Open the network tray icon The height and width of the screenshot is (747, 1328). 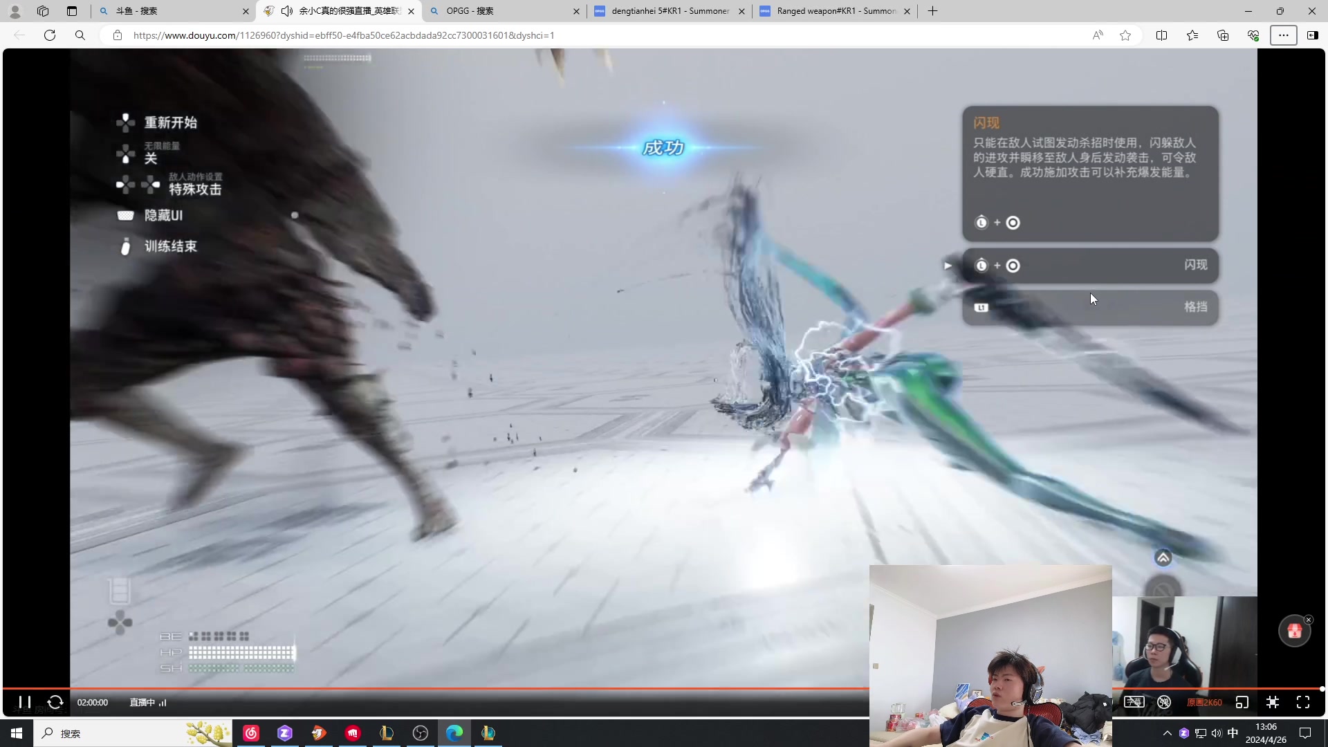point(1201,733)
